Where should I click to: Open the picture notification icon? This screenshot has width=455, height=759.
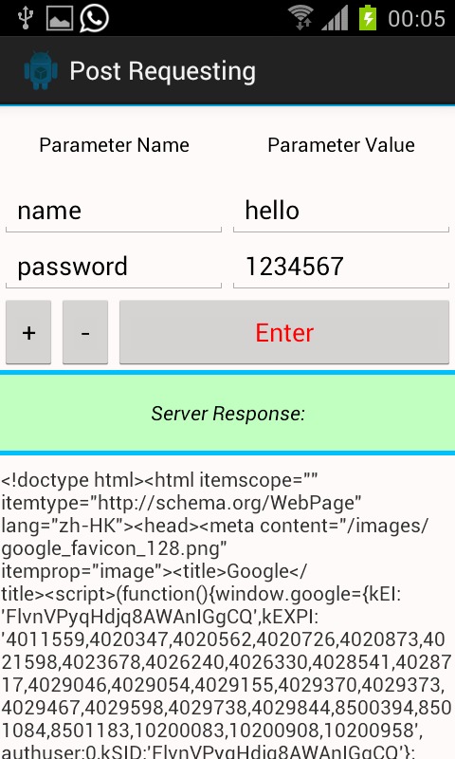pyautogui.click(x=60, y=18)
